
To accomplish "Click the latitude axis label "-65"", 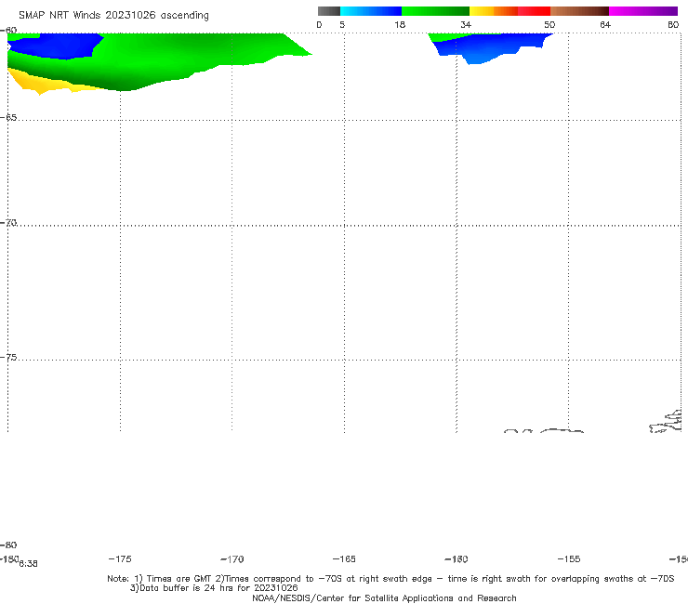I will pyautogui.click(x=8, y=118).
